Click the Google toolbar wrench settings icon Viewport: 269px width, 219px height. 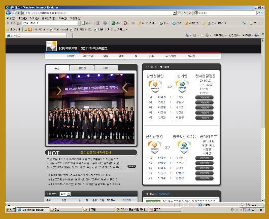[x=244, y=23]
